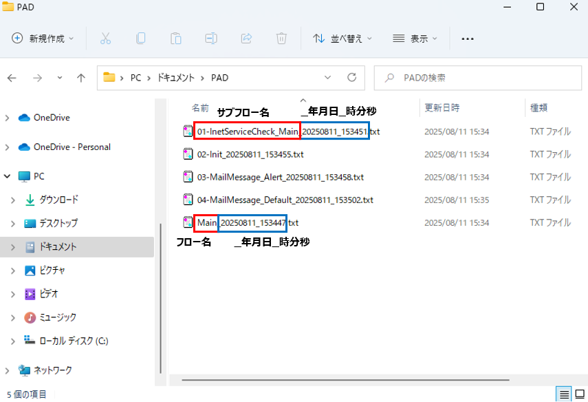
Task: Click the Share icon in toolbar
Action: pyautogui.click(x=246, y=39)
